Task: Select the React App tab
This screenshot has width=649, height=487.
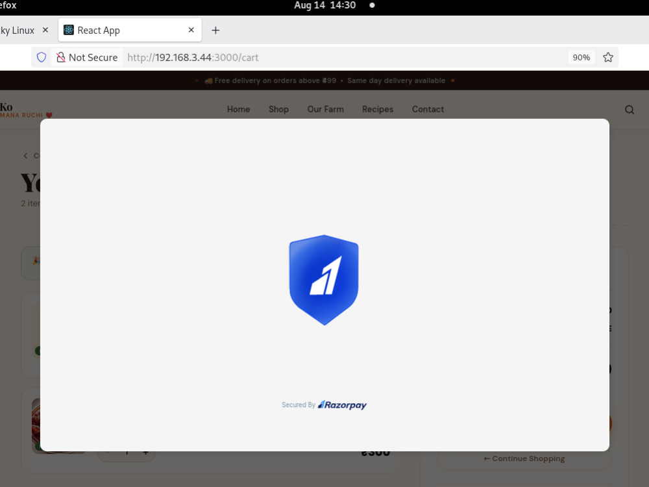Action: coord(130,30)
